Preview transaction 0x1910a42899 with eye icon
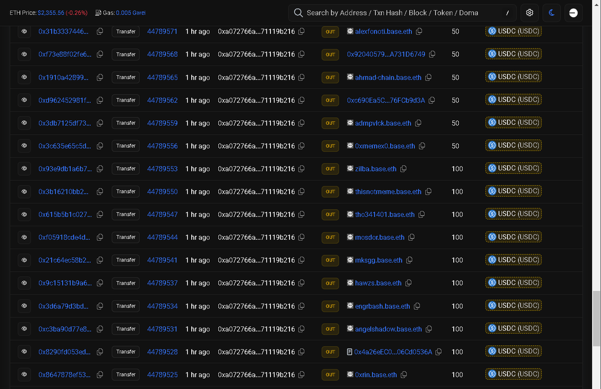Image resolution: width=601 pixels, height=389 pixels. click(24, 78)
